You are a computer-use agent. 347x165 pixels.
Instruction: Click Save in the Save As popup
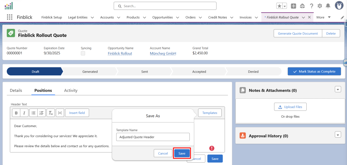[x=182, y=153]
